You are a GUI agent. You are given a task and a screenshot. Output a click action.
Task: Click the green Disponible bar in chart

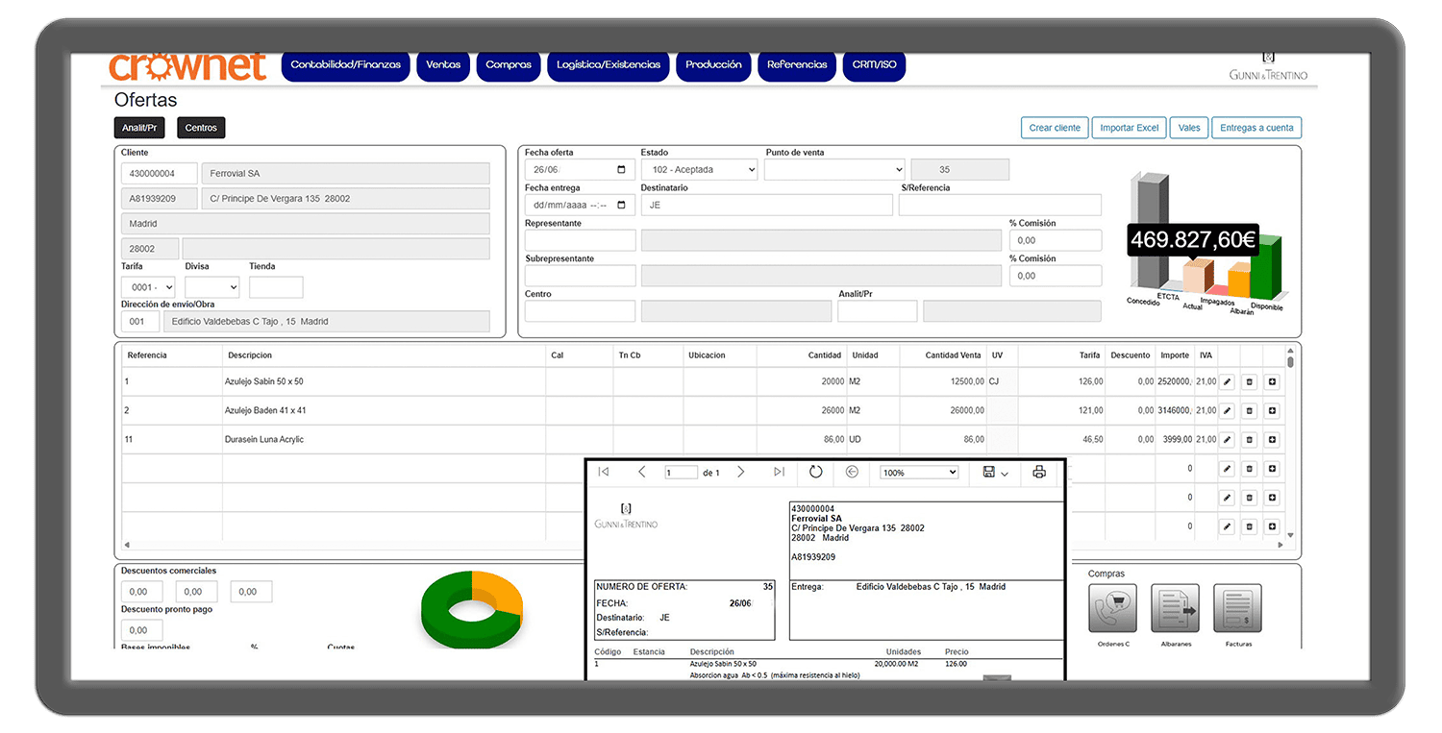[x=1265, y=267]
